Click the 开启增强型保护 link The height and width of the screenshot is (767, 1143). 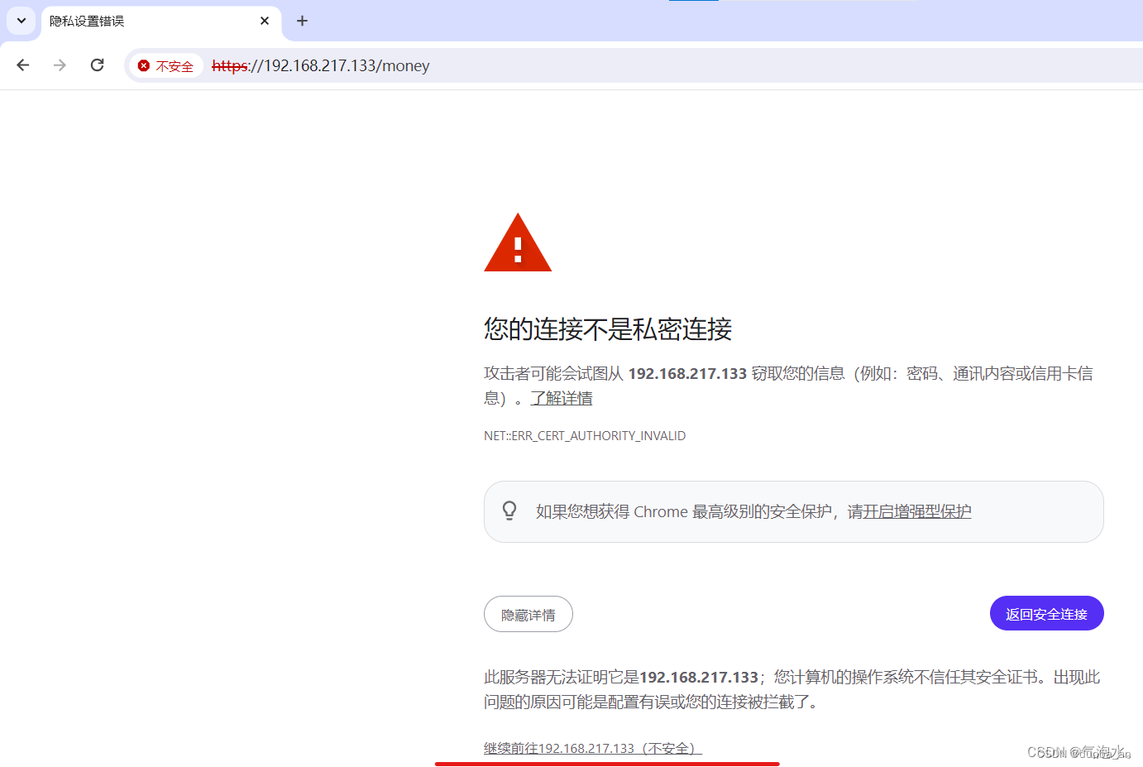click(x=917, y=511)
